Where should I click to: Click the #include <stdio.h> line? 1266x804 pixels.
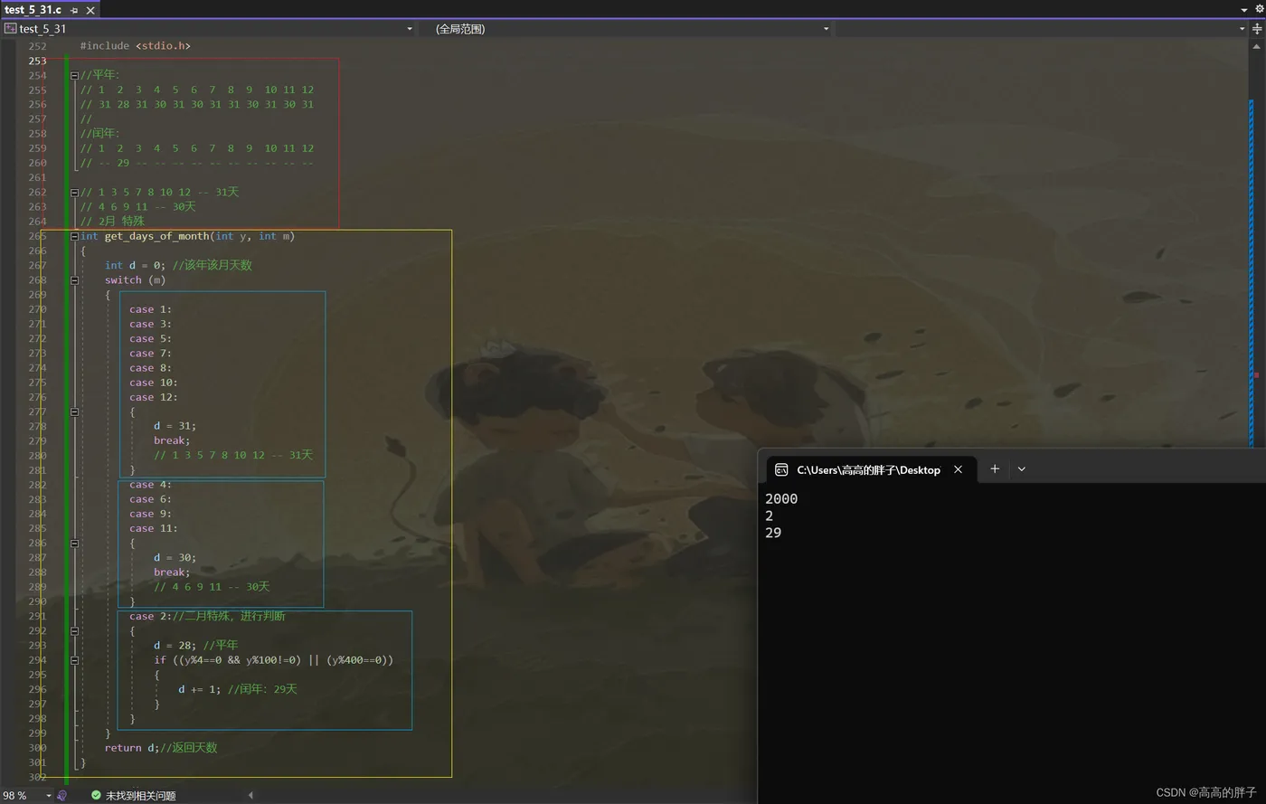(135, 45)
